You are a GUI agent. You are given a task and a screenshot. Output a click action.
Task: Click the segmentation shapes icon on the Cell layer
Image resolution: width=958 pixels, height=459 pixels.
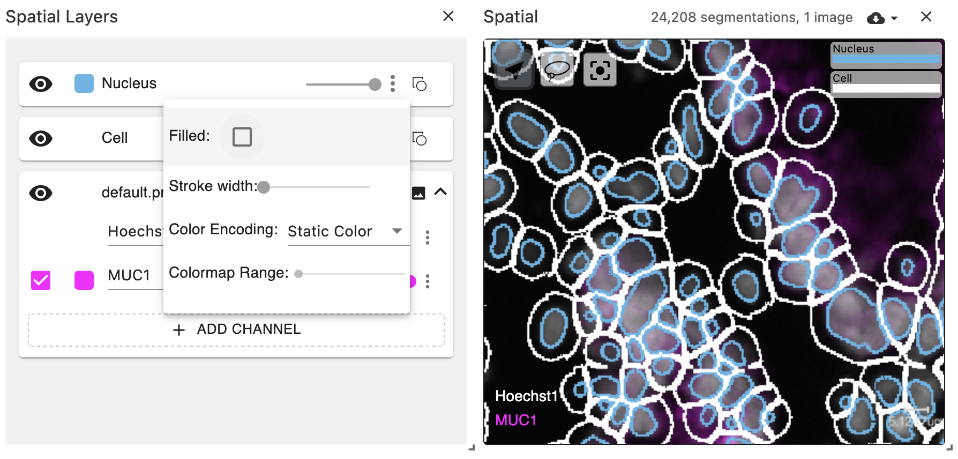click(x=420, y=139)
